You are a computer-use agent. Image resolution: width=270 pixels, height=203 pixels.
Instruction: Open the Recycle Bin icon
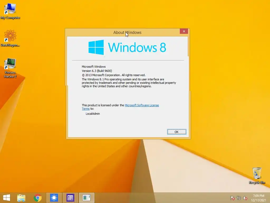click(x=257, y=176)
